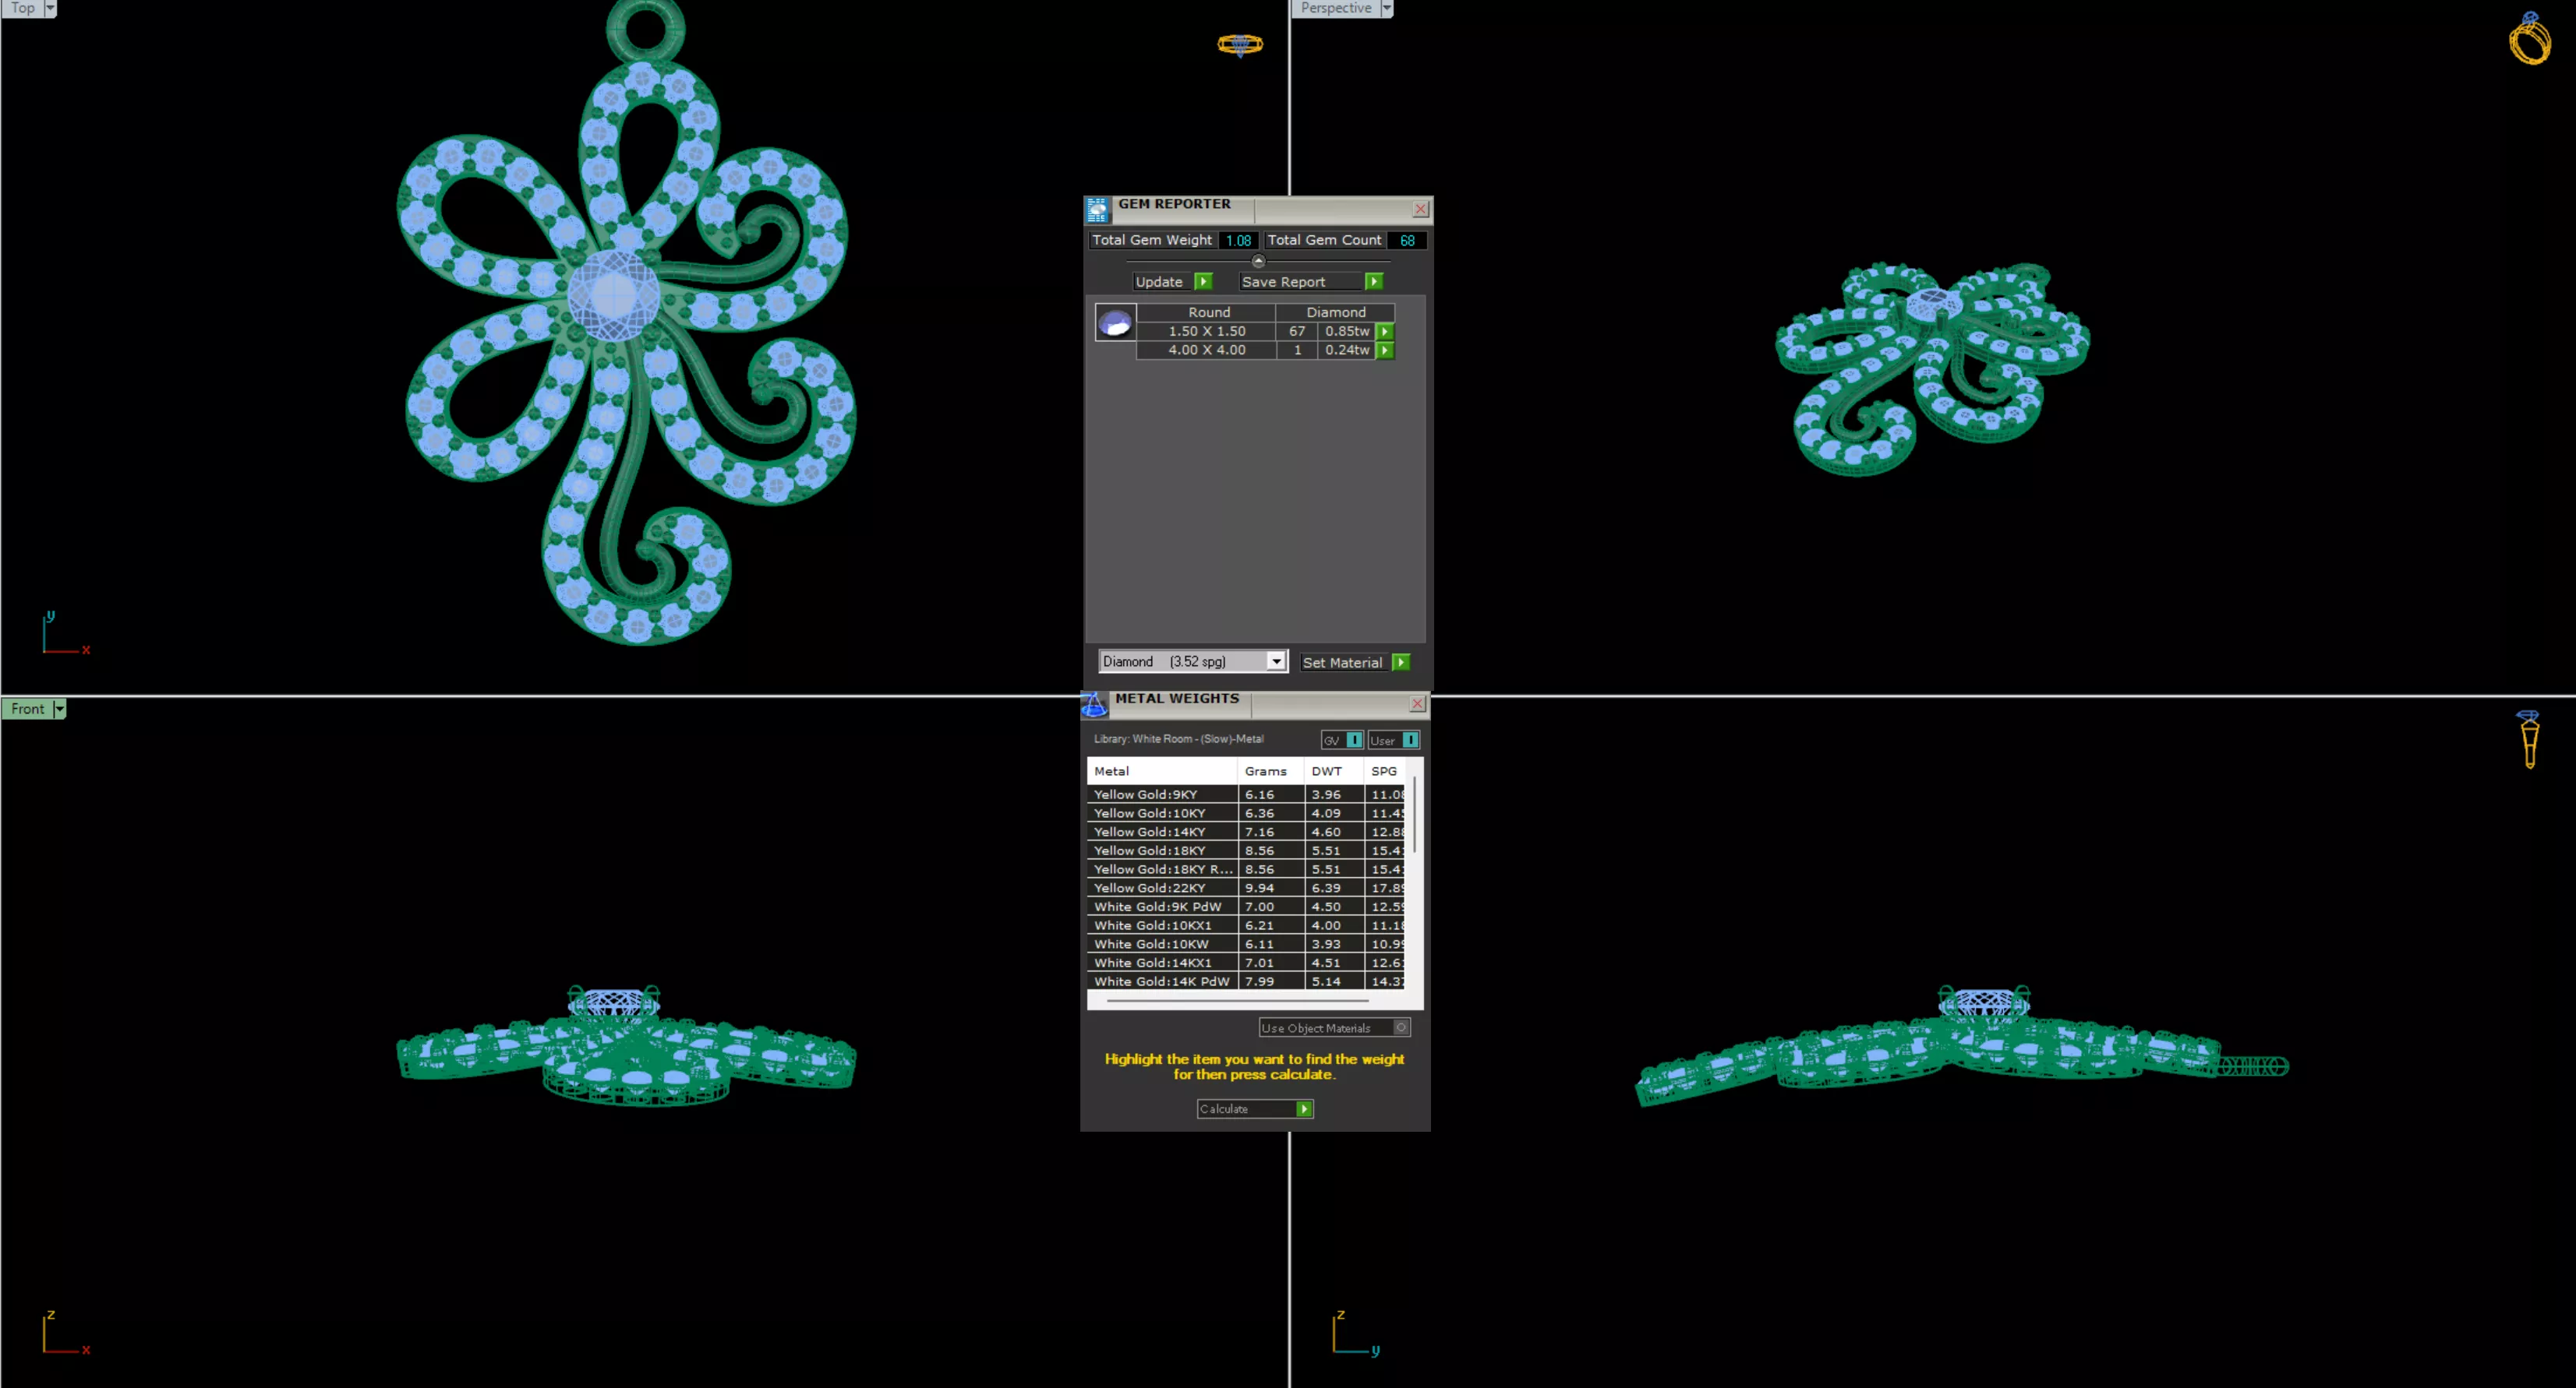Select the Yellow Gold:22KY row

(x=1245, y=887)
